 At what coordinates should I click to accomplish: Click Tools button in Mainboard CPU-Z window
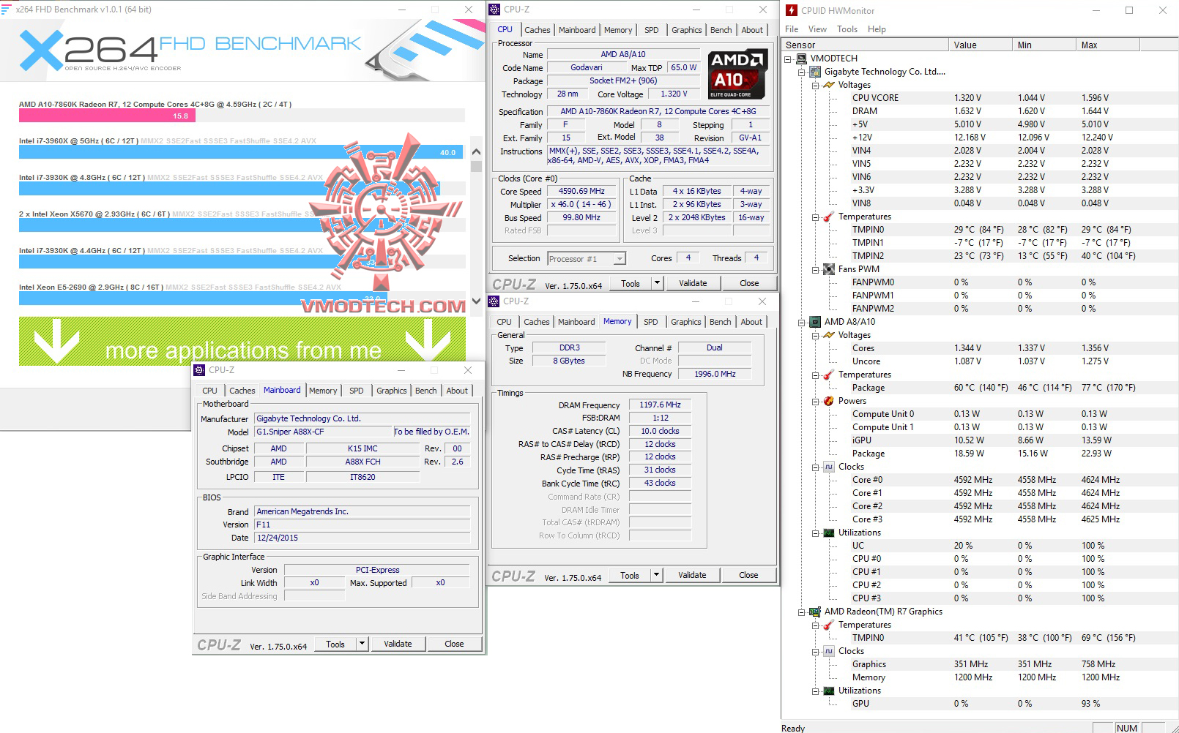335,644
